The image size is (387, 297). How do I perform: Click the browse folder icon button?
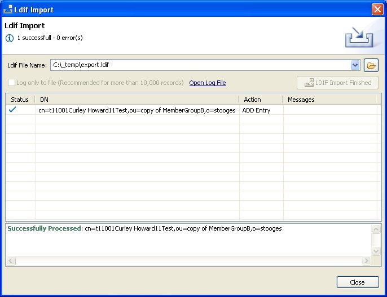click(x=371, y=65)
